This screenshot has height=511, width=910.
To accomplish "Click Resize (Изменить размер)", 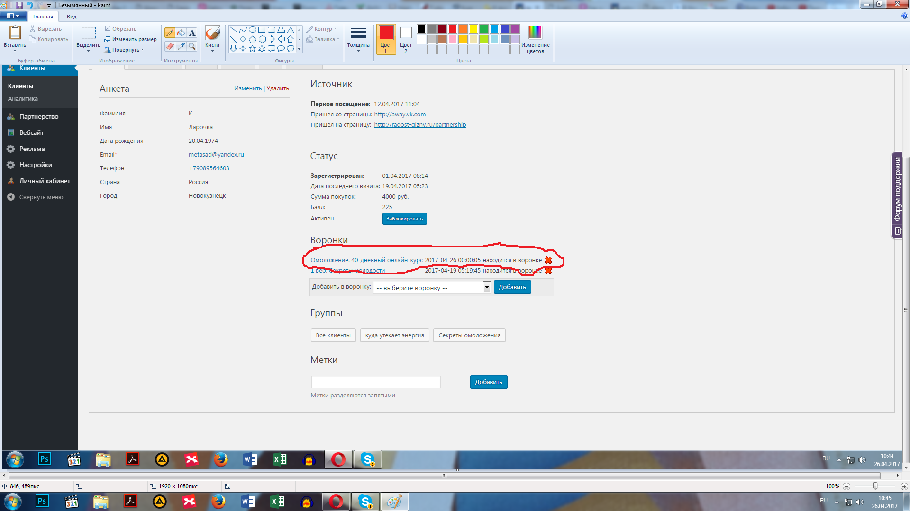I will pyautogui.click(x=130, y=39).
